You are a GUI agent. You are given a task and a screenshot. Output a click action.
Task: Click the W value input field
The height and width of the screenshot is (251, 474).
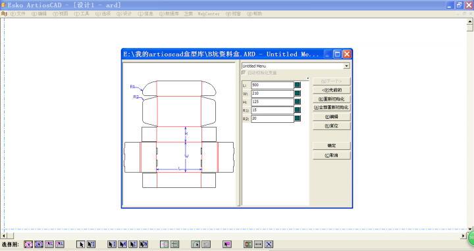(x=273, y=93)
